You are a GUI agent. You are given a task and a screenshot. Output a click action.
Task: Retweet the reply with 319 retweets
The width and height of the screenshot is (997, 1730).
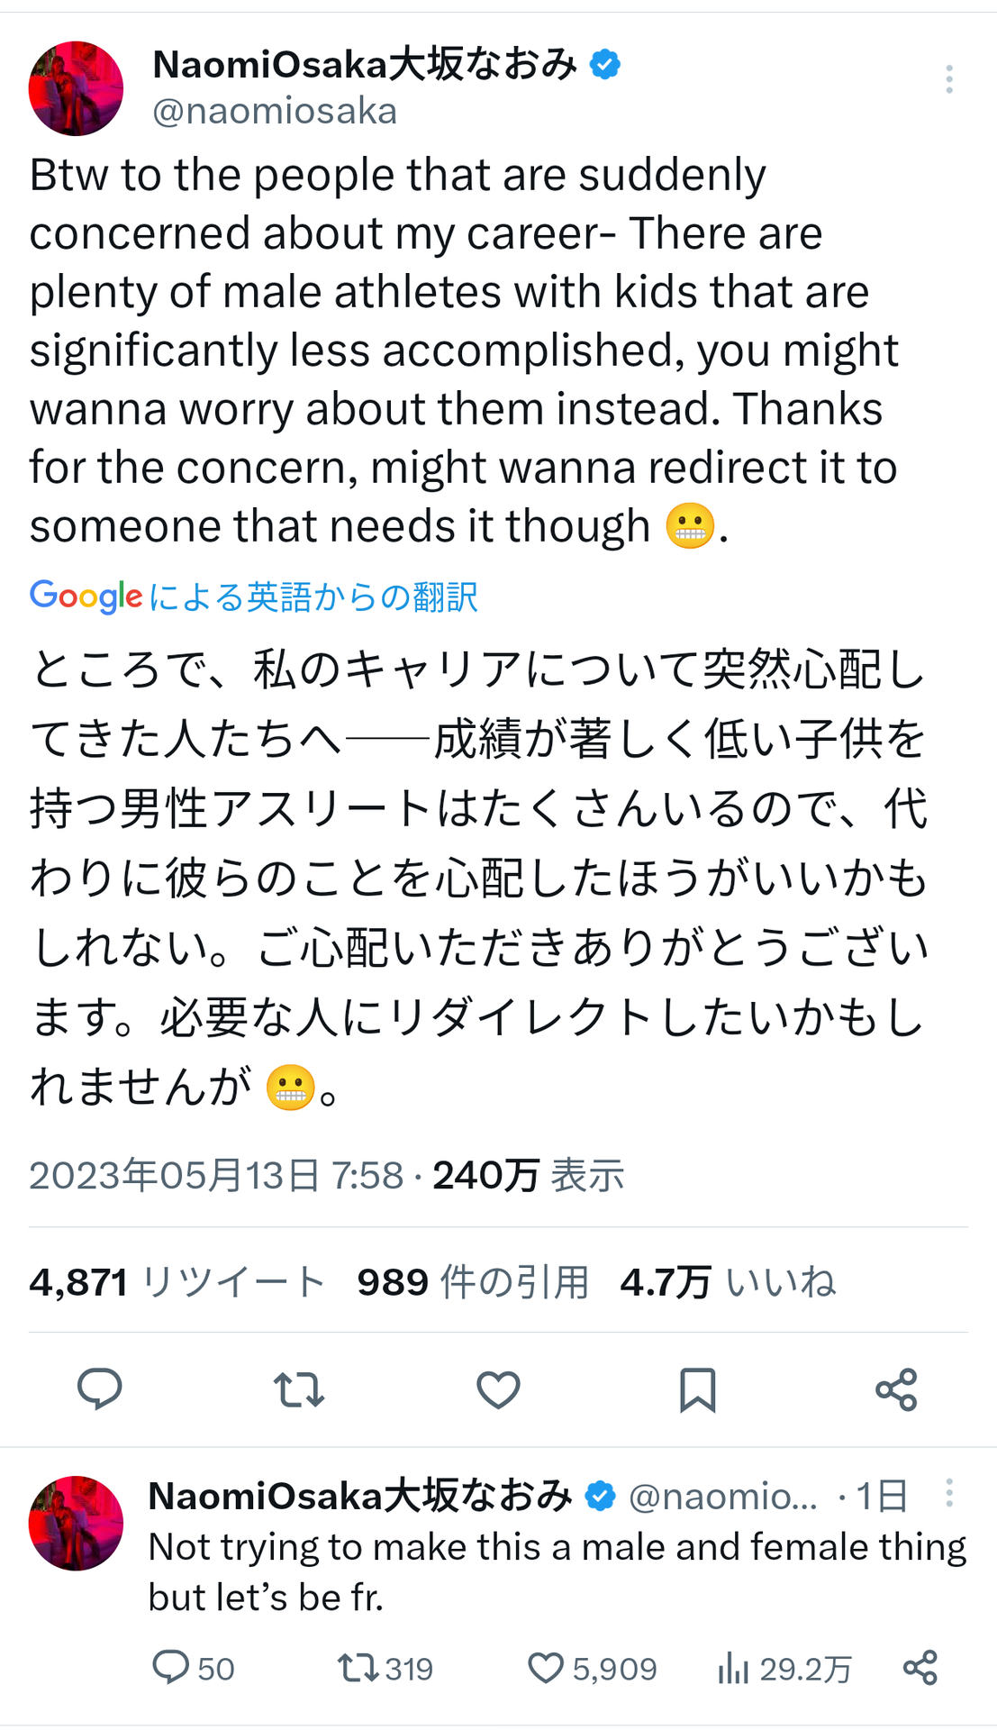click(385, 1668)
